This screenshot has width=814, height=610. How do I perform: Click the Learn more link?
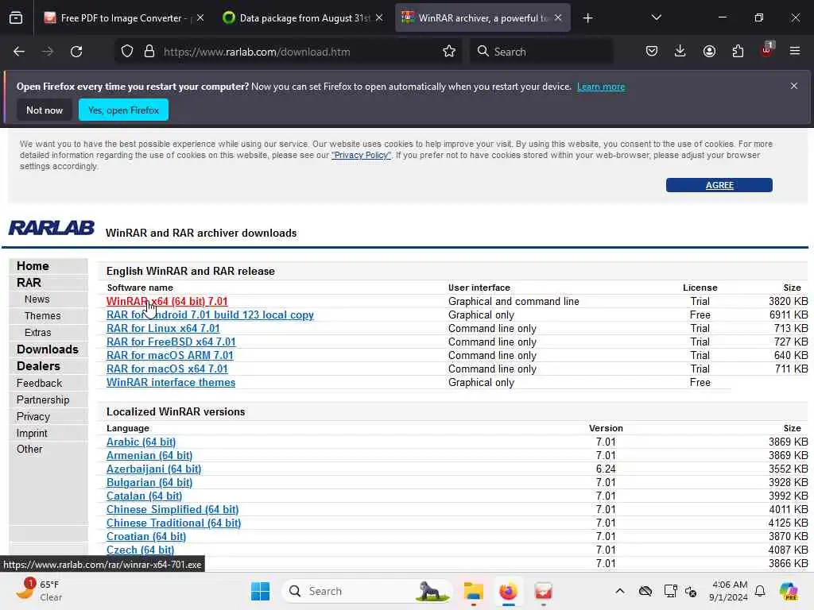tap(601, 87)
